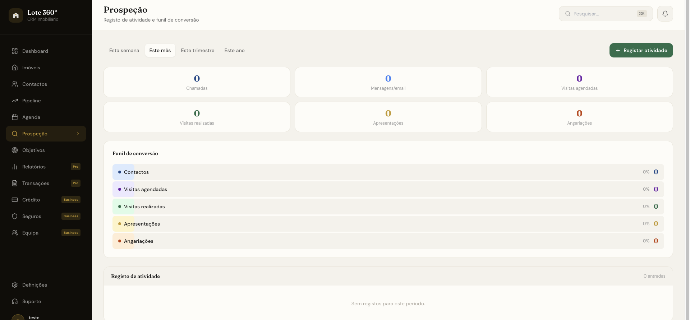
Task: Click the Apresentações stat card
Action: point(388,117)
